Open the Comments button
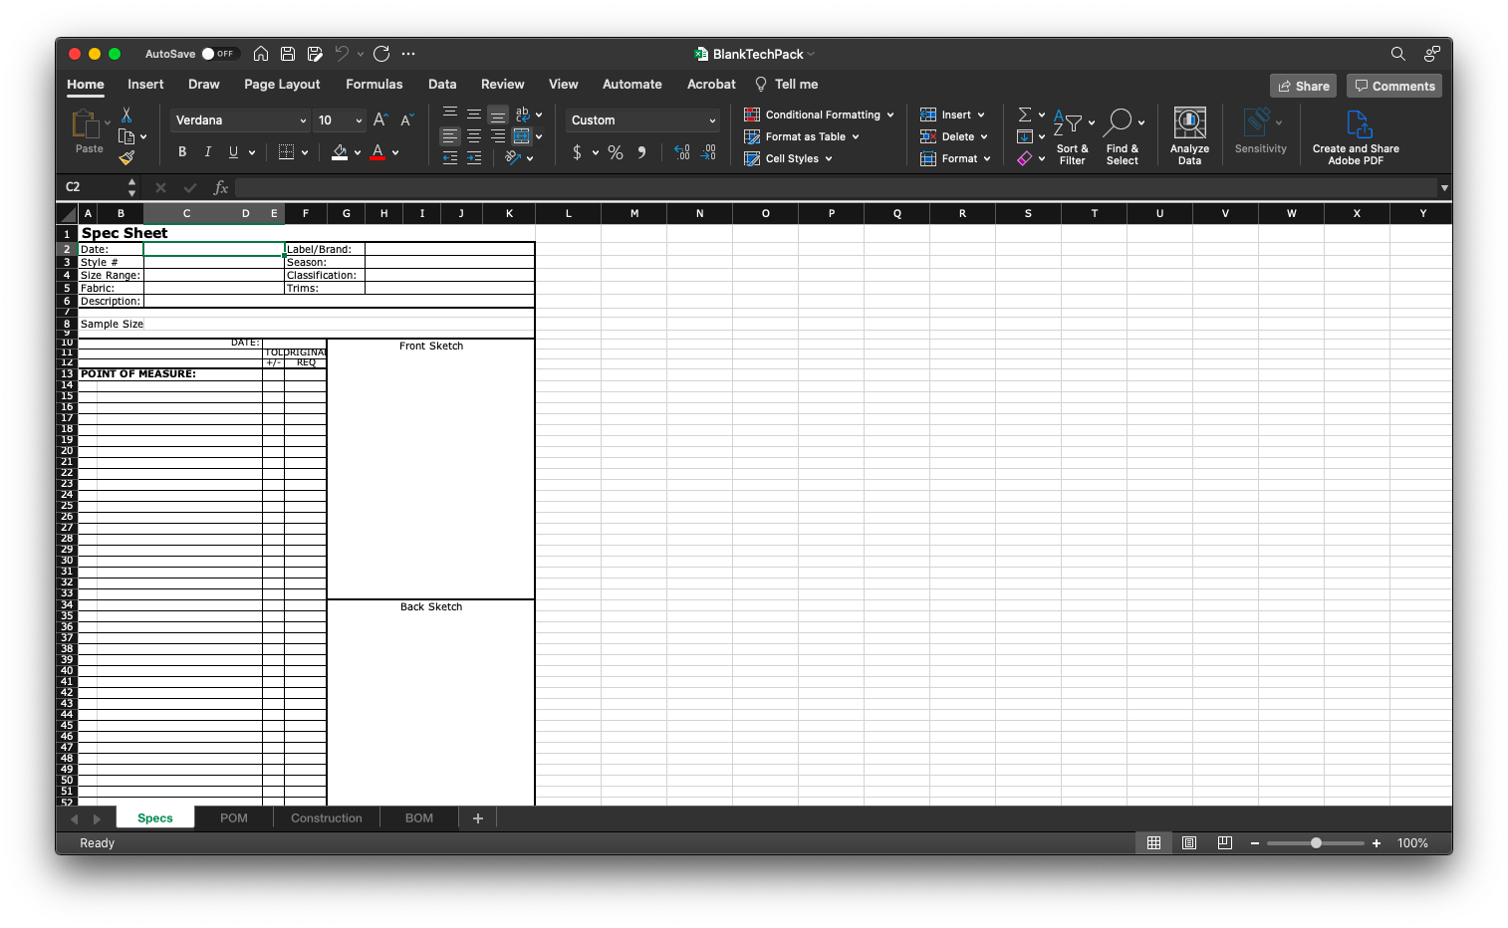The image size is (1508, 928). [x=1394, y=86]
